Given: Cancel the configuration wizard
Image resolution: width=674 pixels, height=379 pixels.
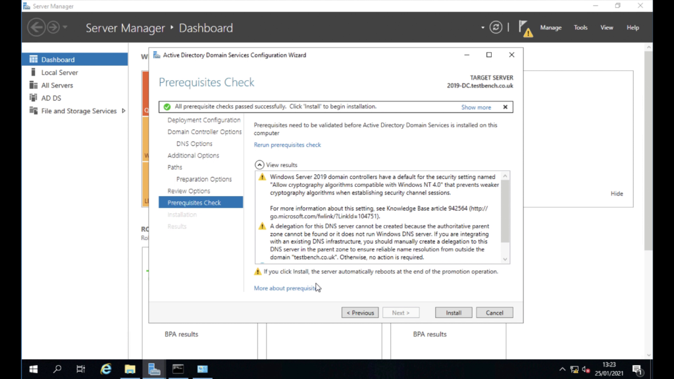Looking at the screenshot, I should pos(494,313).
